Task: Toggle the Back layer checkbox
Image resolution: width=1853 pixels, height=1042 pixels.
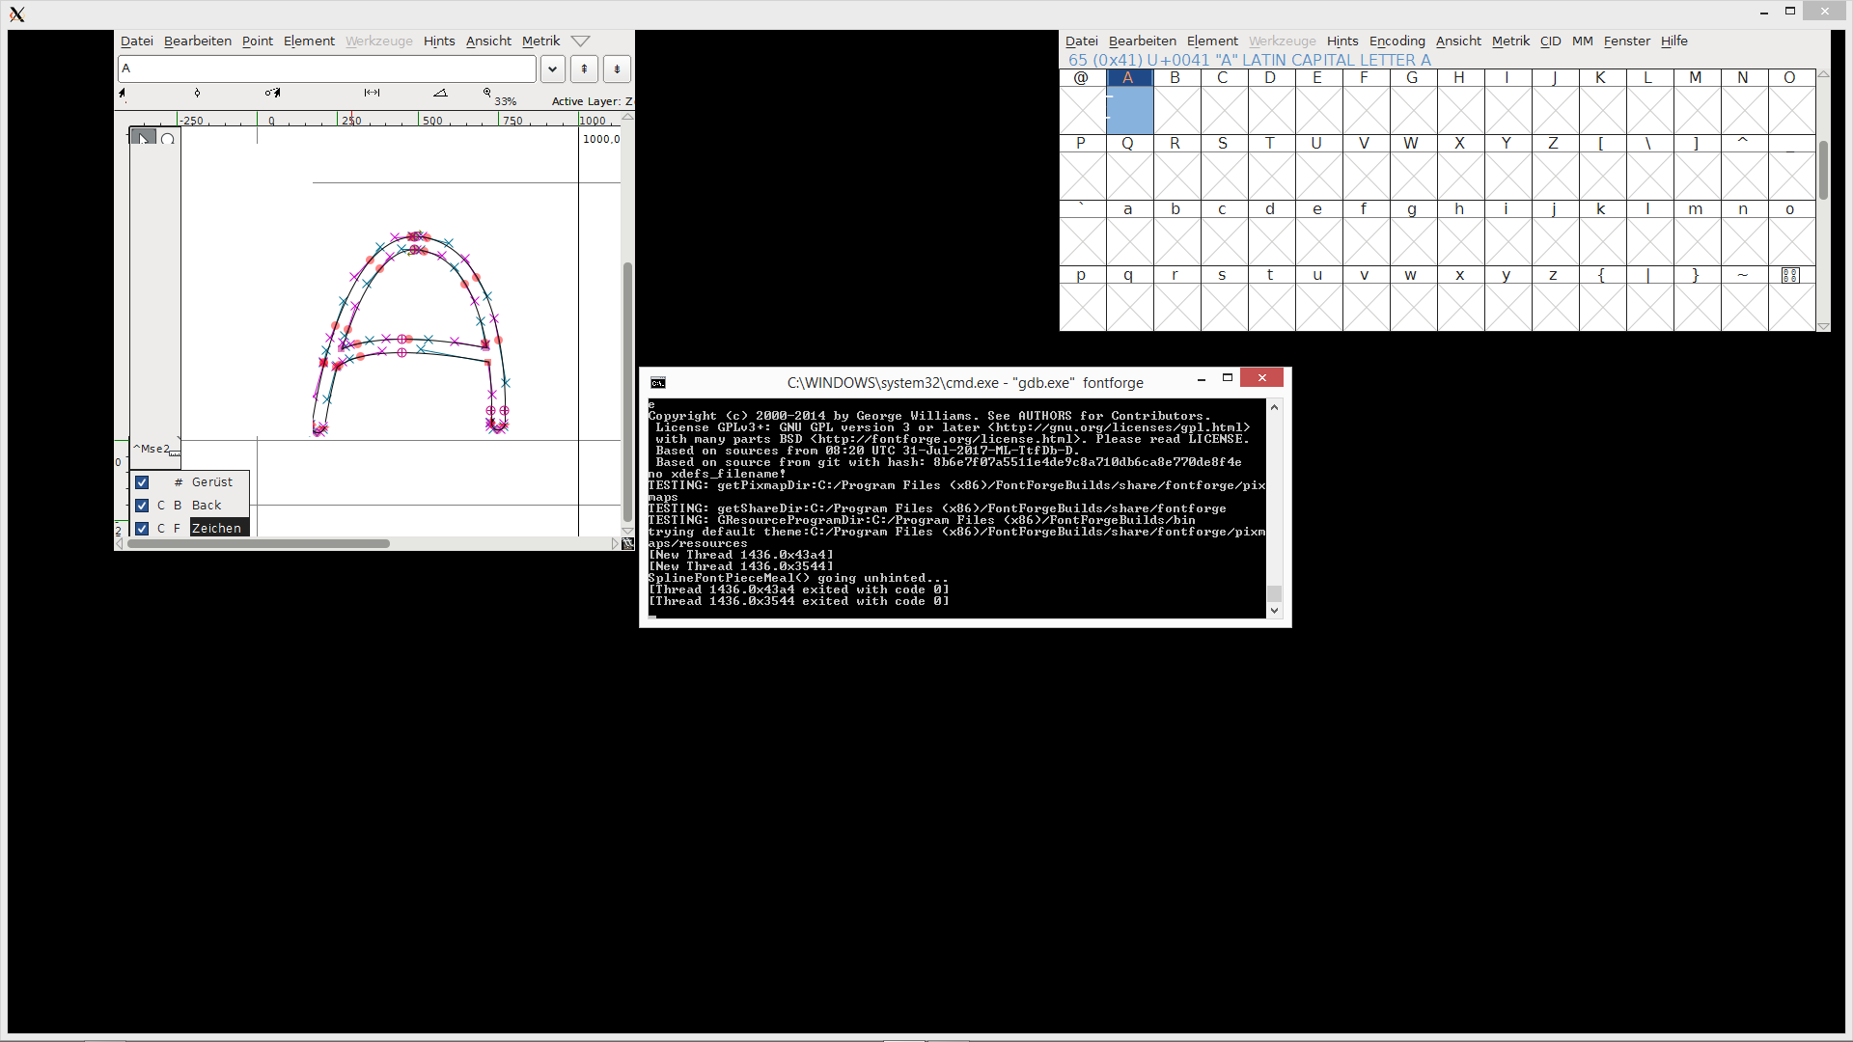Action: [142, 505]
